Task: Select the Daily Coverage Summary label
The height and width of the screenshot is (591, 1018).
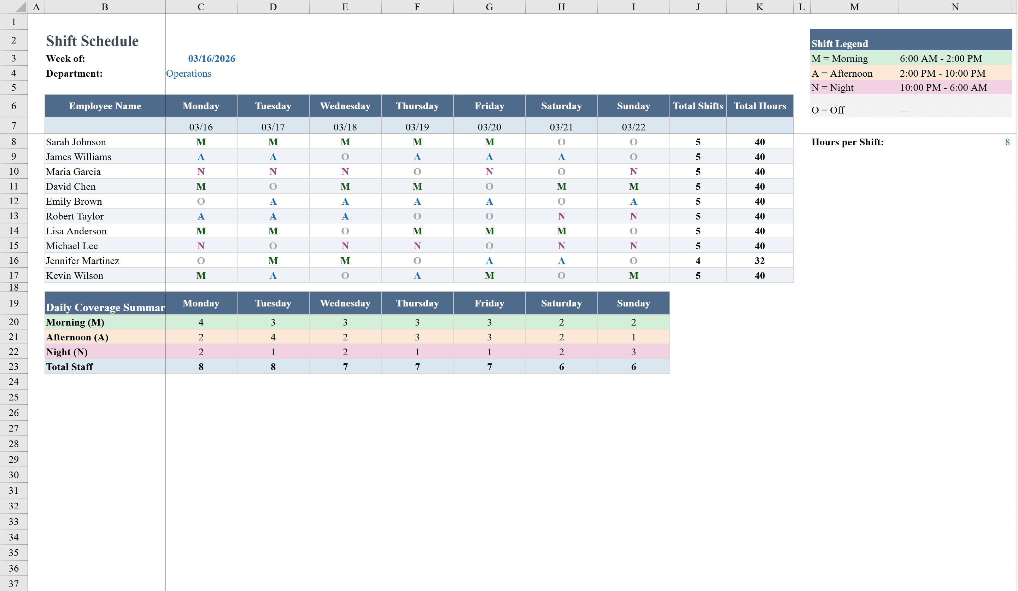Action: pos(105,307)
